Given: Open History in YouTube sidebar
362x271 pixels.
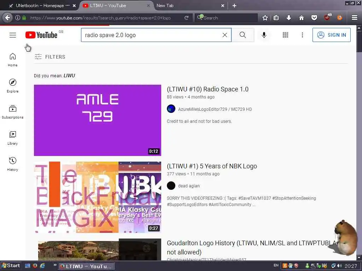Looking at the screenshot, I should click(x=13, y=164).
